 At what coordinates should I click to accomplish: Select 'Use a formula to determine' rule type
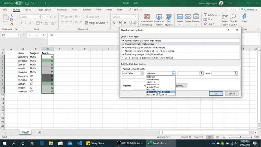coord(180,58)
